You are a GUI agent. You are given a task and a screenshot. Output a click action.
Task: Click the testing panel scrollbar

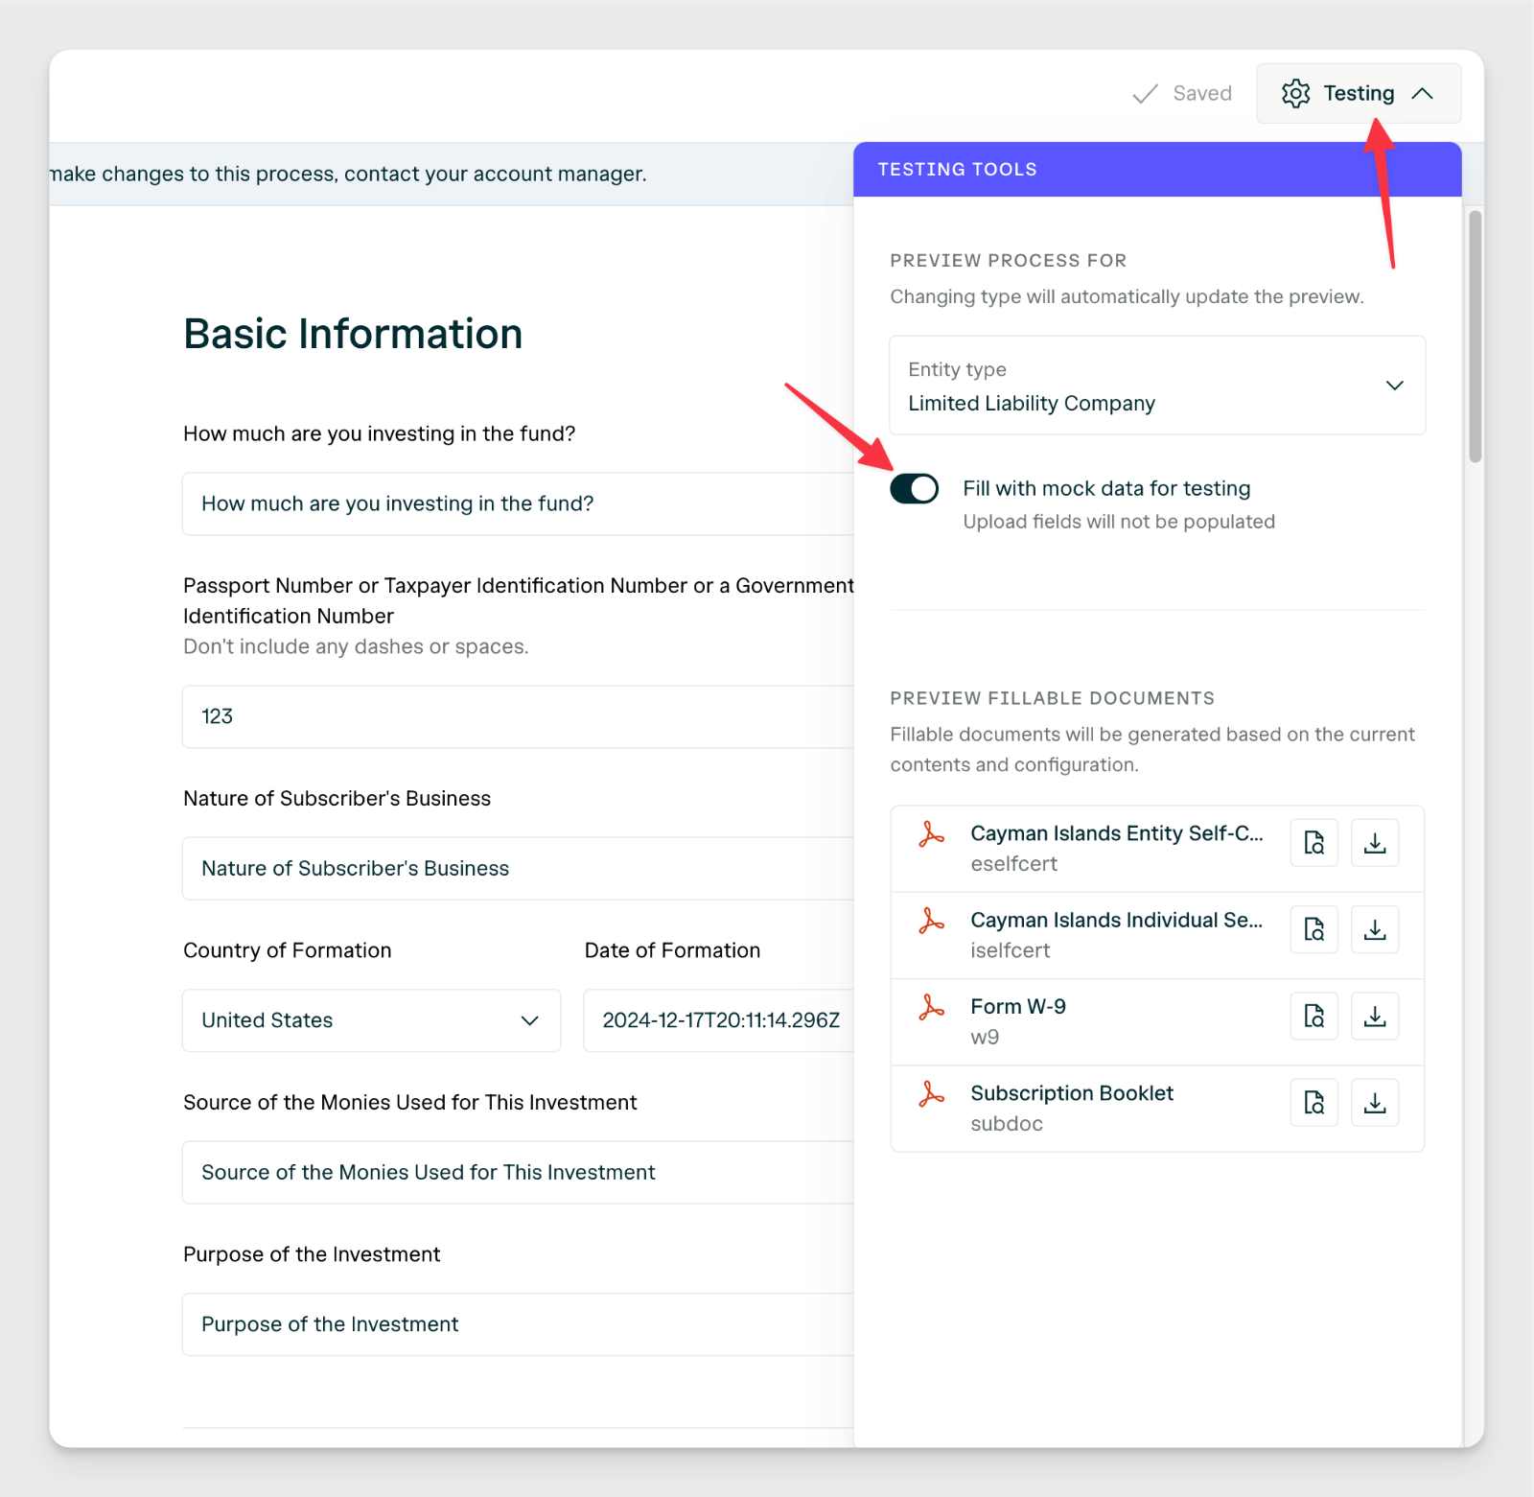click(x=1475, y=337)
